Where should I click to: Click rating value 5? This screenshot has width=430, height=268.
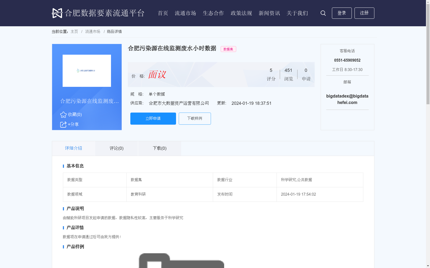tap(271, 70)
